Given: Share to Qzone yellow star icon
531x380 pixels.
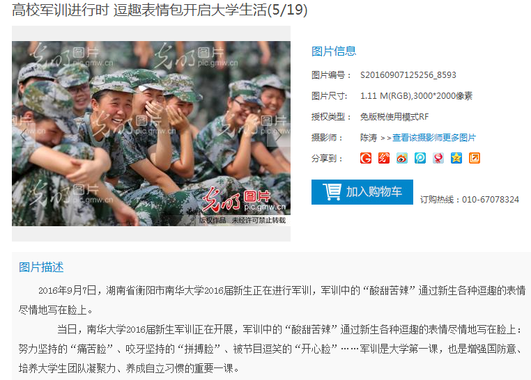Looking at the screenshot, I should pyautogui.click(x=456, y=158).
